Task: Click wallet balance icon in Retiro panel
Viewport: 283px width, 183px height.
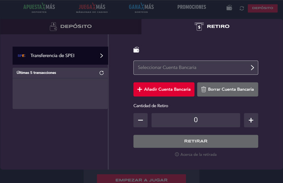Action: (x=136, y=50)
